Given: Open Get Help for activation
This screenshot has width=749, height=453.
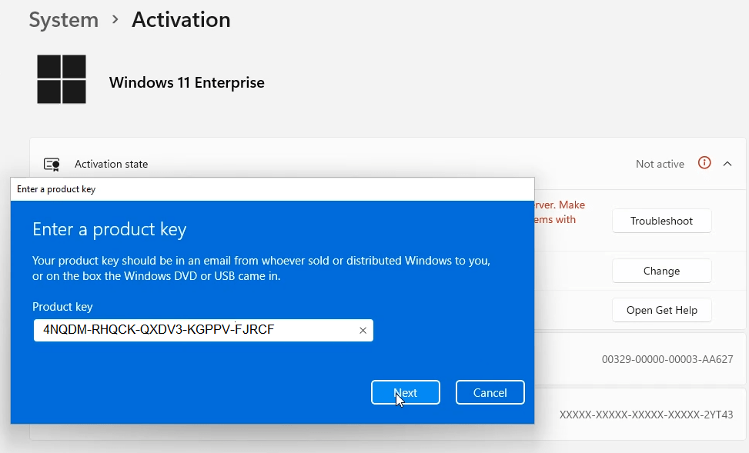Looking at the screenshot, I should (x=661, y=310).
